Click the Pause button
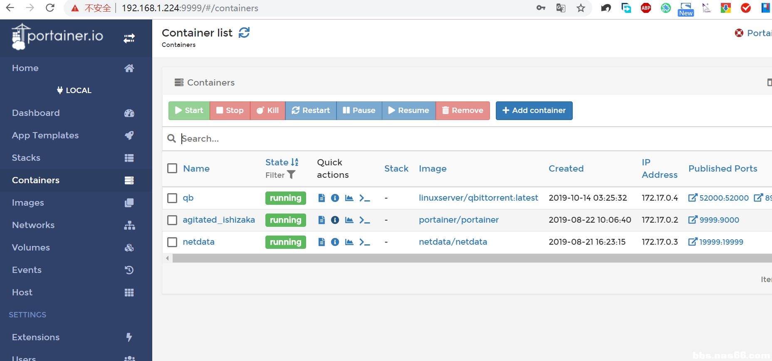The image size is (772, 361). tap(359, 111)
